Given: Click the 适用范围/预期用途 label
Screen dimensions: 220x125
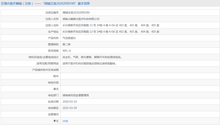Looking at the screenshot, I should point(47,64).
